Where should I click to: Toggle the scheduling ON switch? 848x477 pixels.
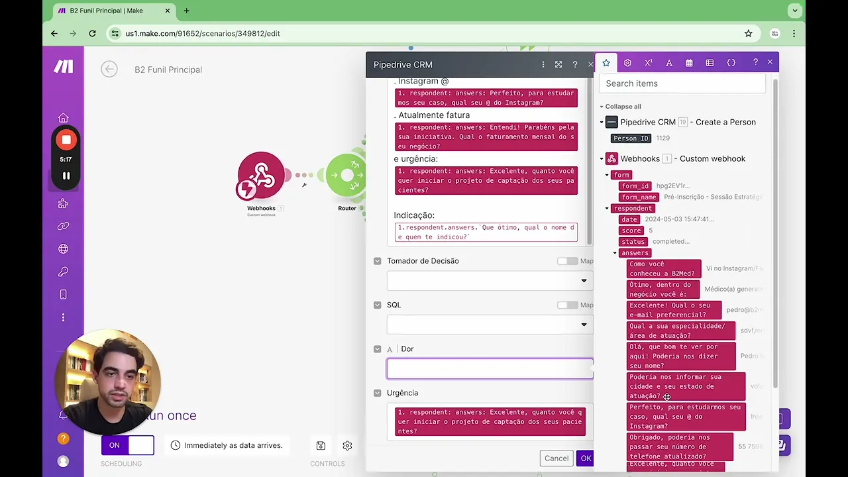click(x=128, y=445)
